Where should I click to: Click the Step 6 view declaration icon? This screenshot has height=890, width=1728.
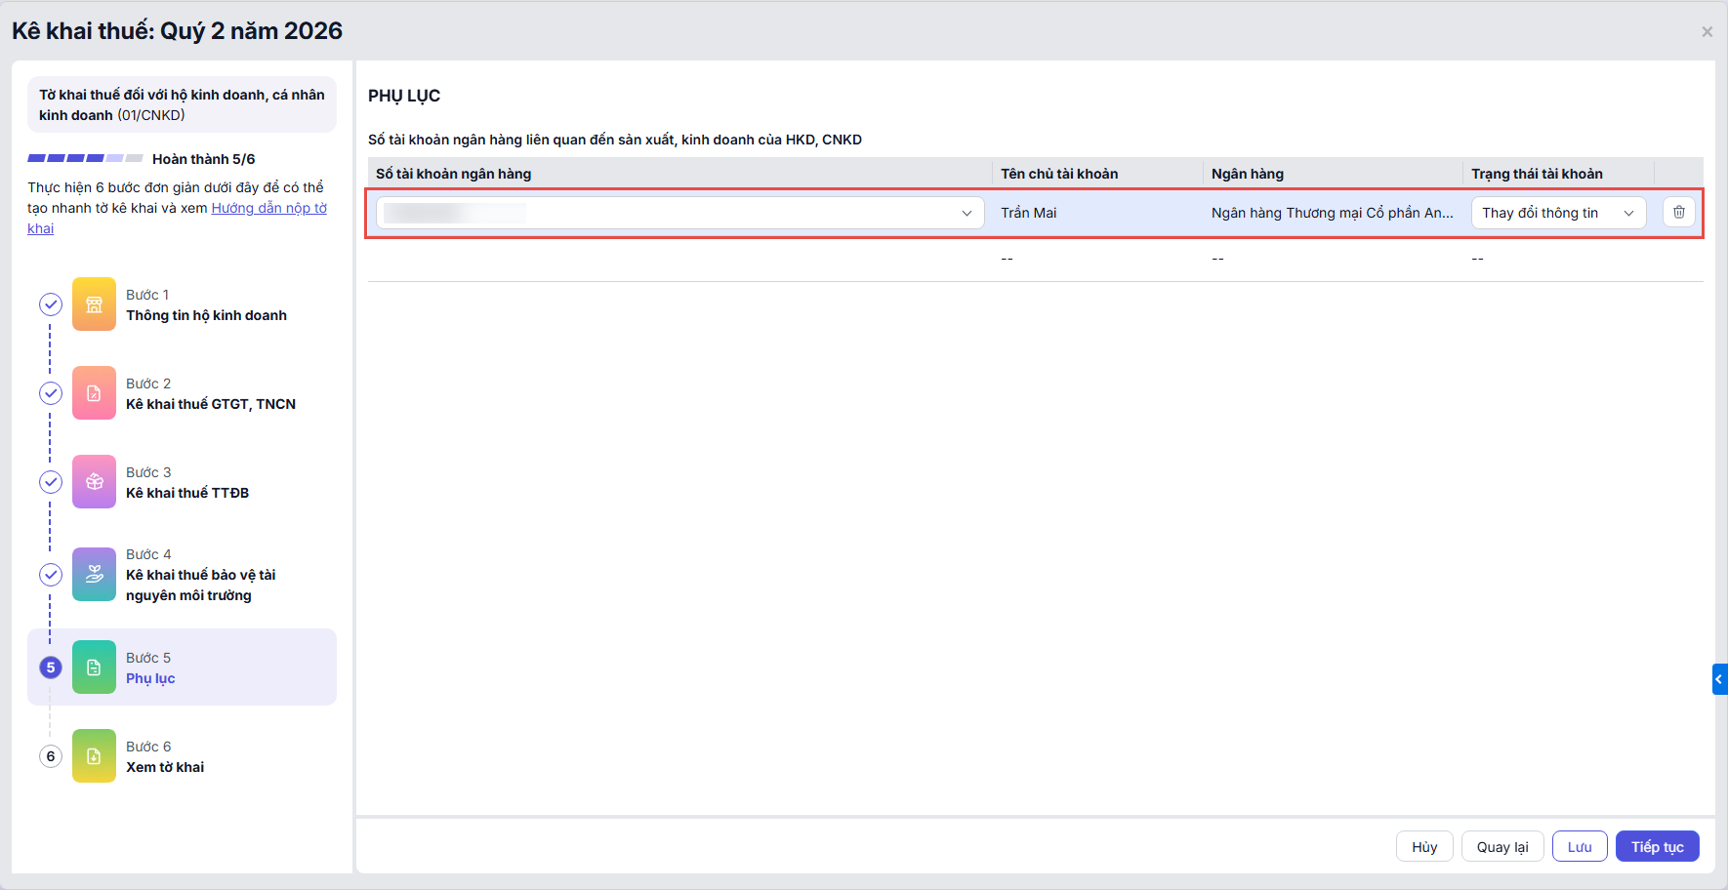tap(94, 756)
